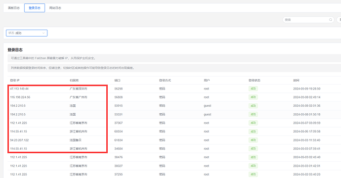Image resolution: width=341 pixels, height=178 pixels.
Task: Click 成功 badge in 47.113.149.44 row
Action: [x=253, y=89]
